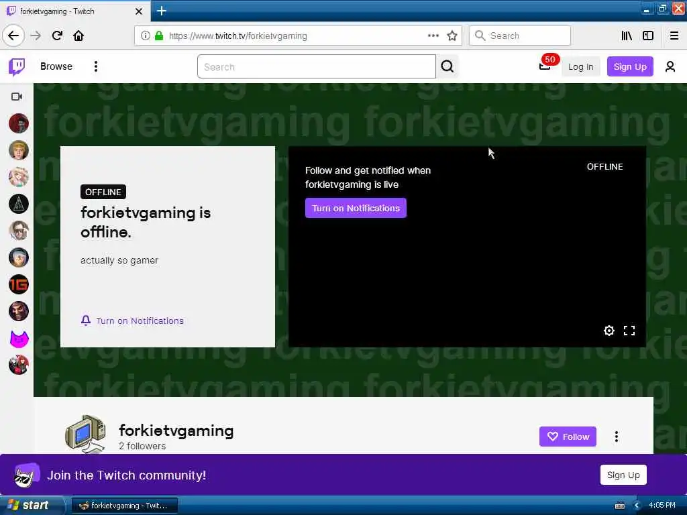Open the notifications inbox with 50 badge
This screenshot has height=515, width=687.
click(545, 65)
